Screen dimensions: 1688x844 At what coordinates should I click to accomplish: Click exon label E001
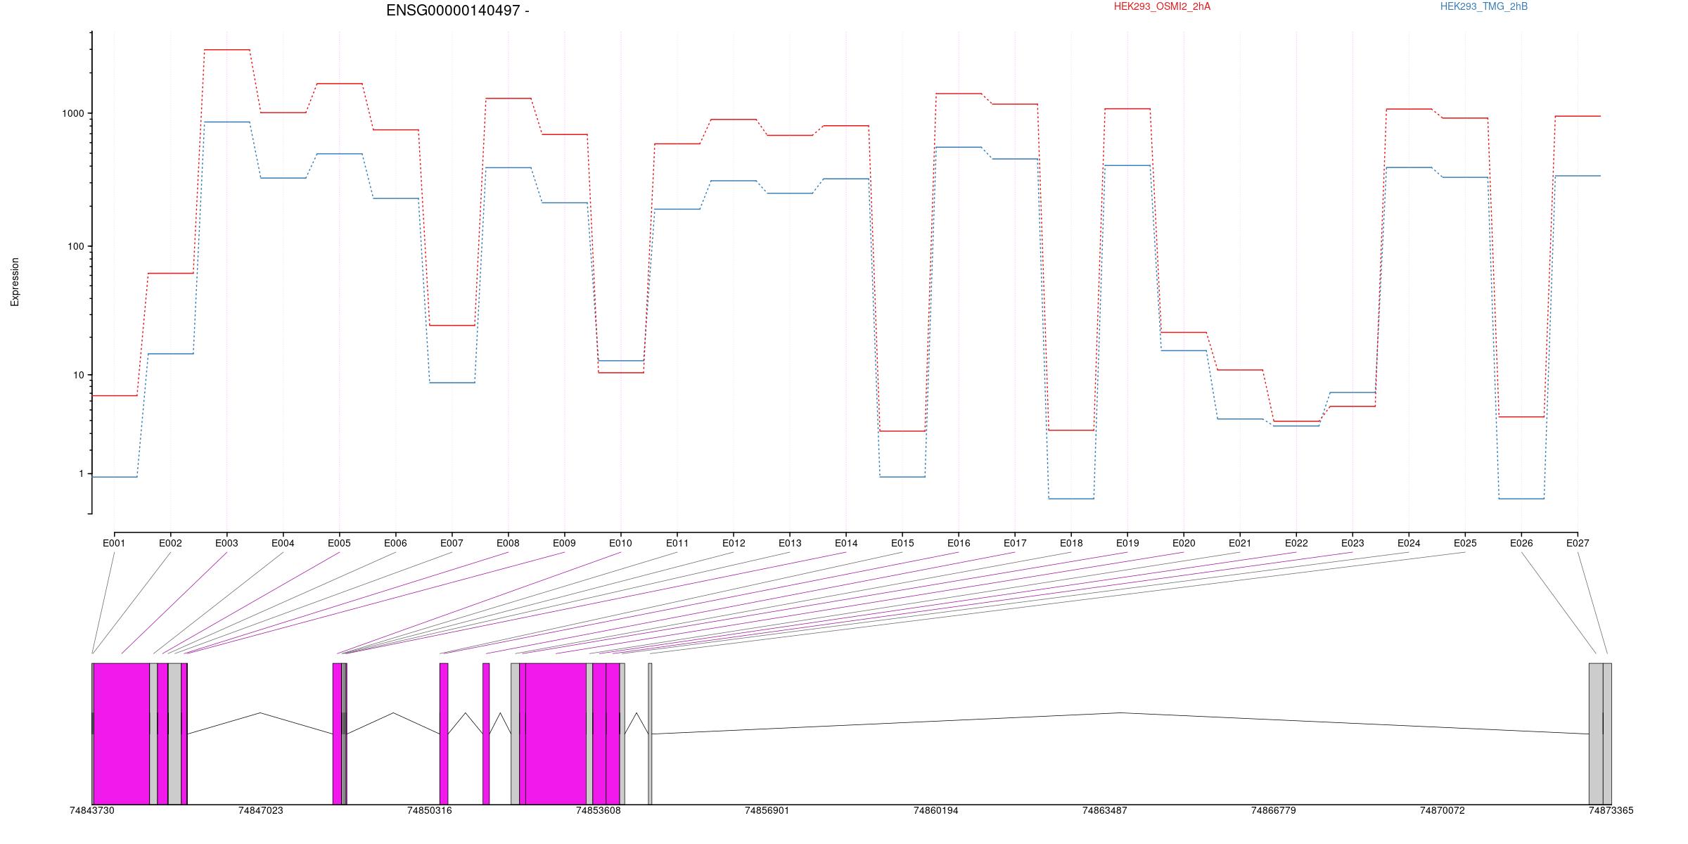tap(114, 543)
